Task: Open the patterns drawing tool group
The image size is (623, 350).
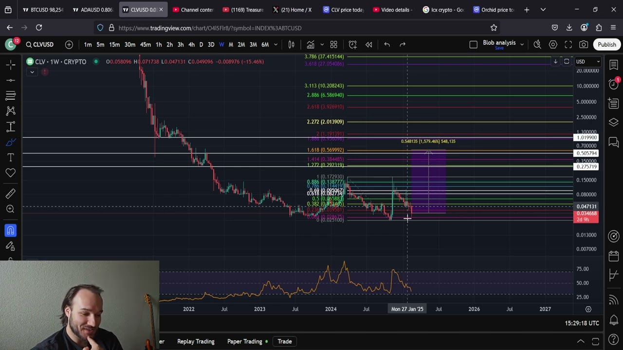Action: tap(10, 111)
